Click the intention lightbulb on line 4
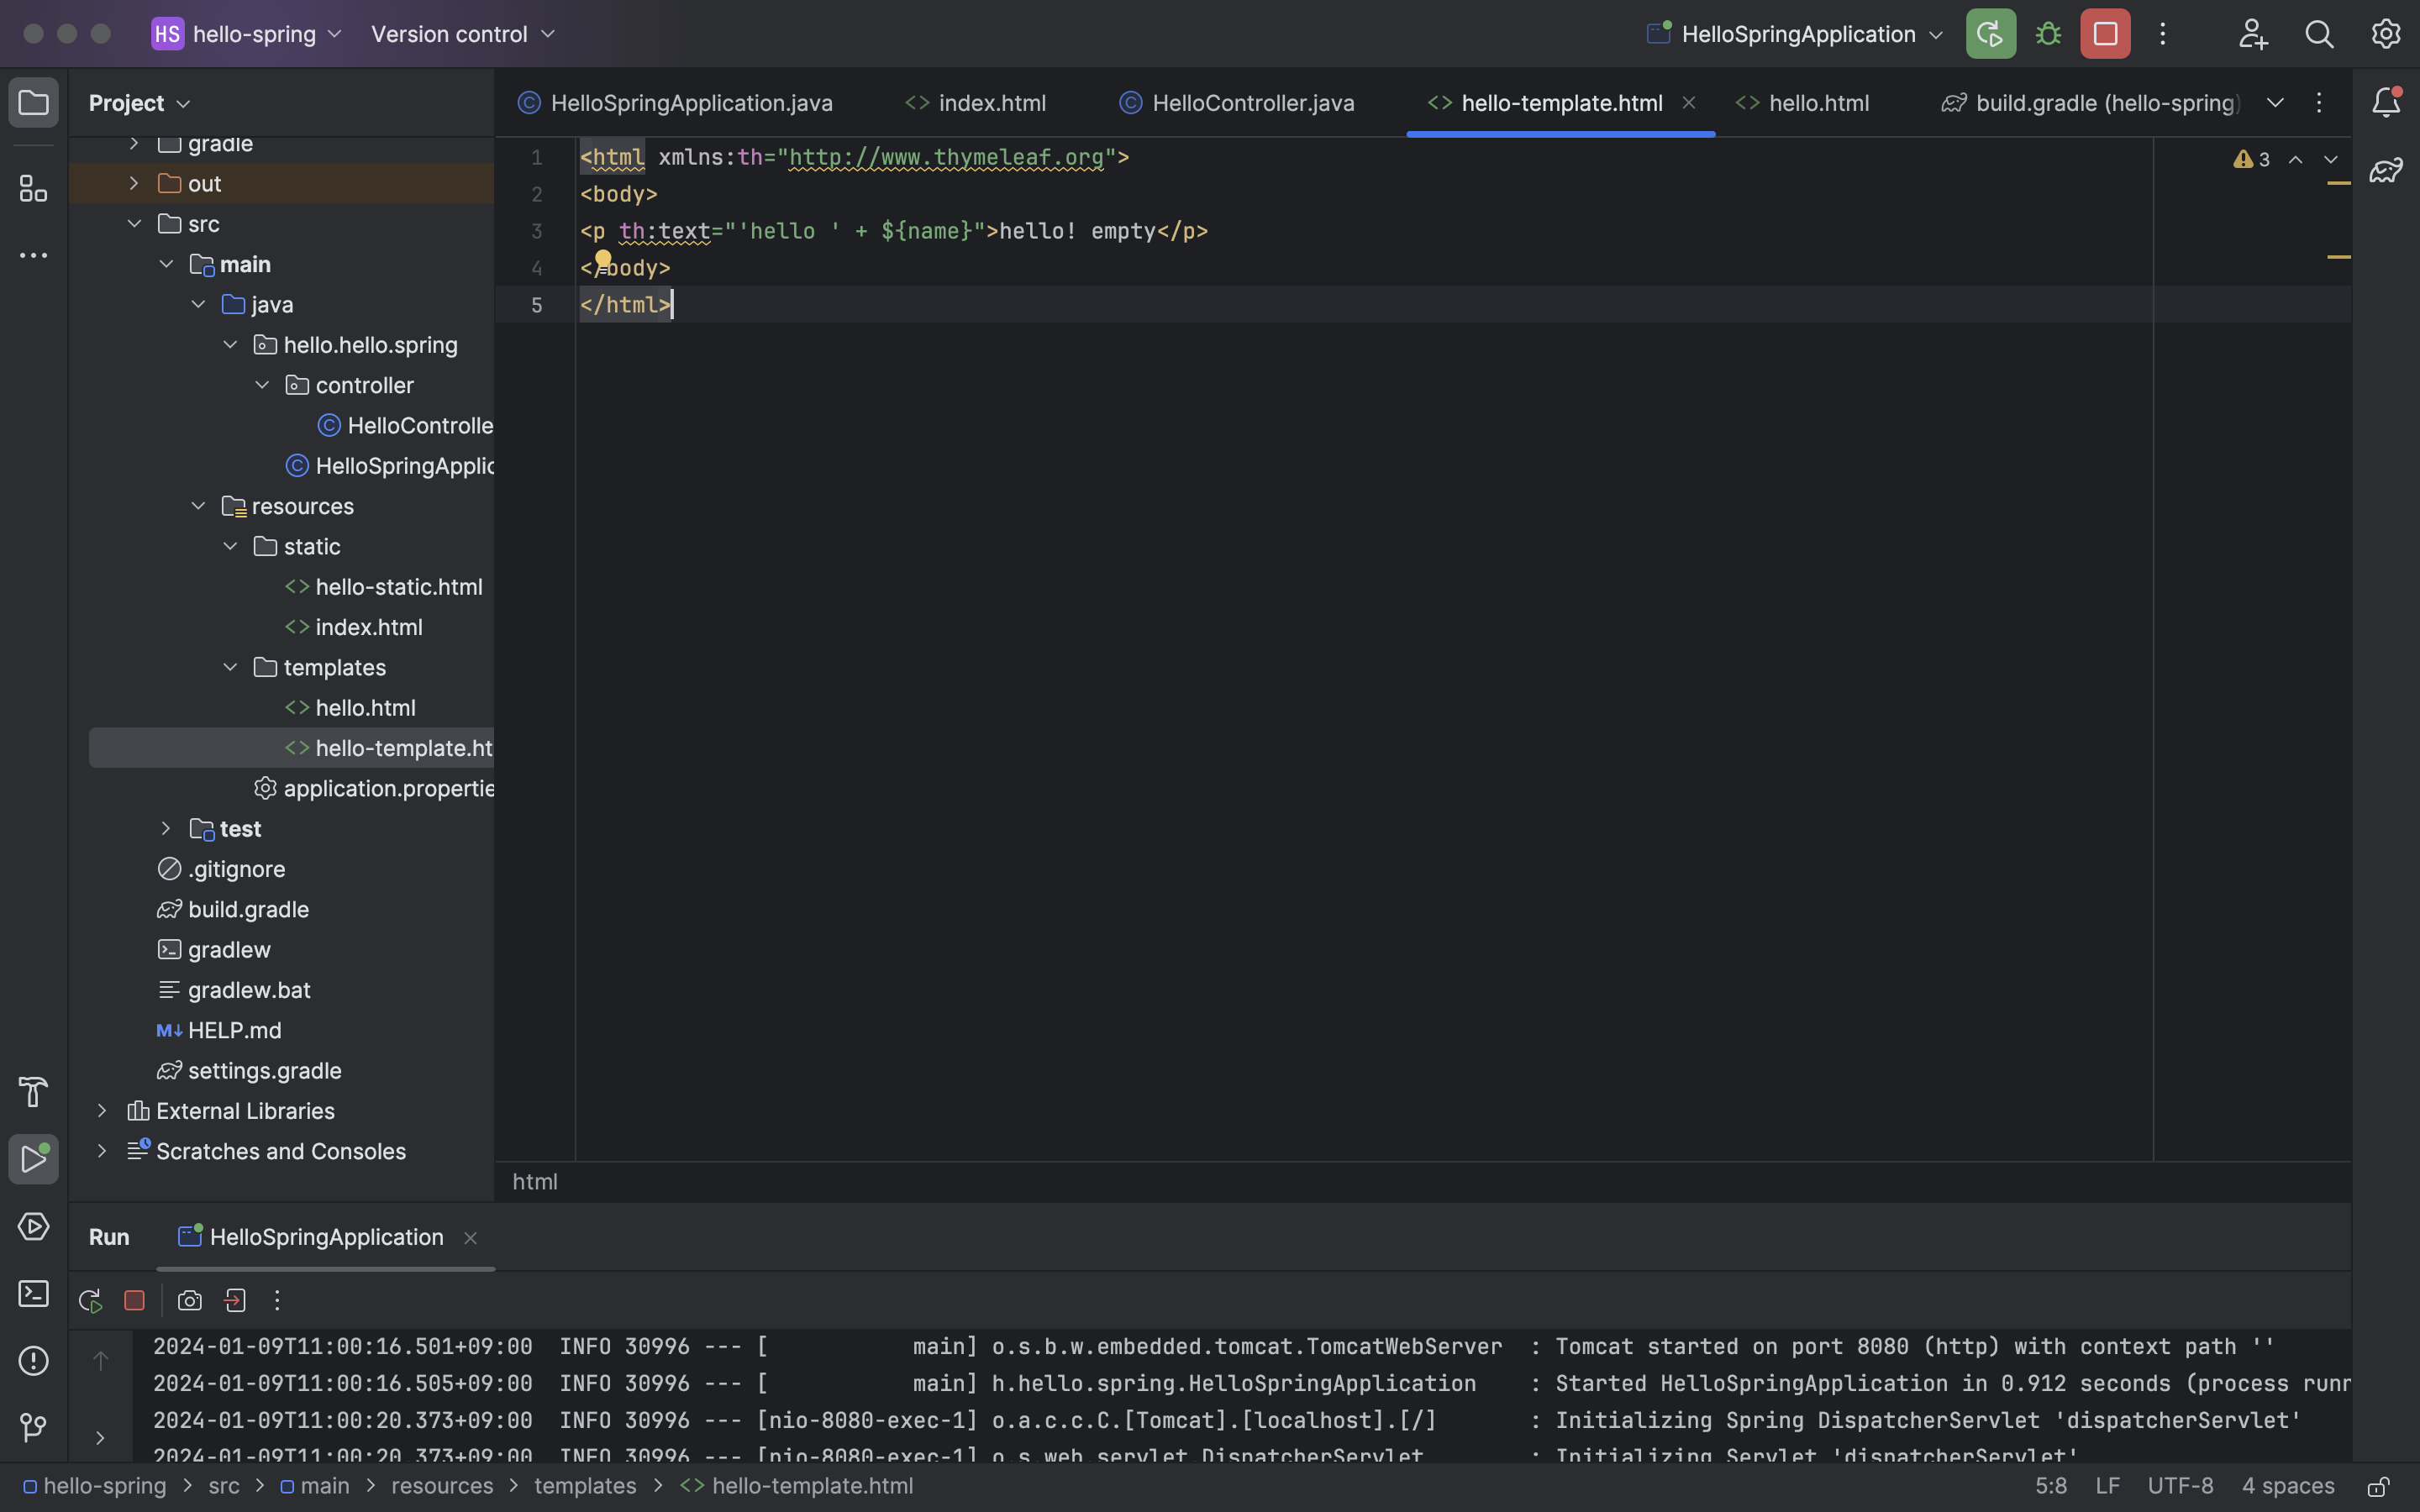Image resolution: width=2420 pixels, height=1512 pixels. pyautogui.click(x=603, y=262)
